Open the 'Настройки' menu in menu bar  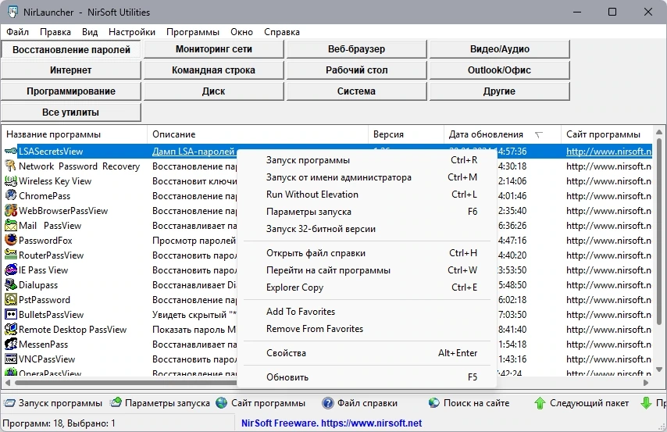(x=132, y=32)
